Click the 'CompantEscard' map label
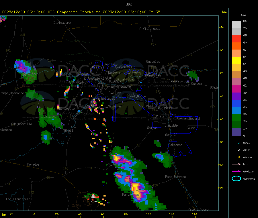This screenshot has width=258, height=218. point(188,119)
